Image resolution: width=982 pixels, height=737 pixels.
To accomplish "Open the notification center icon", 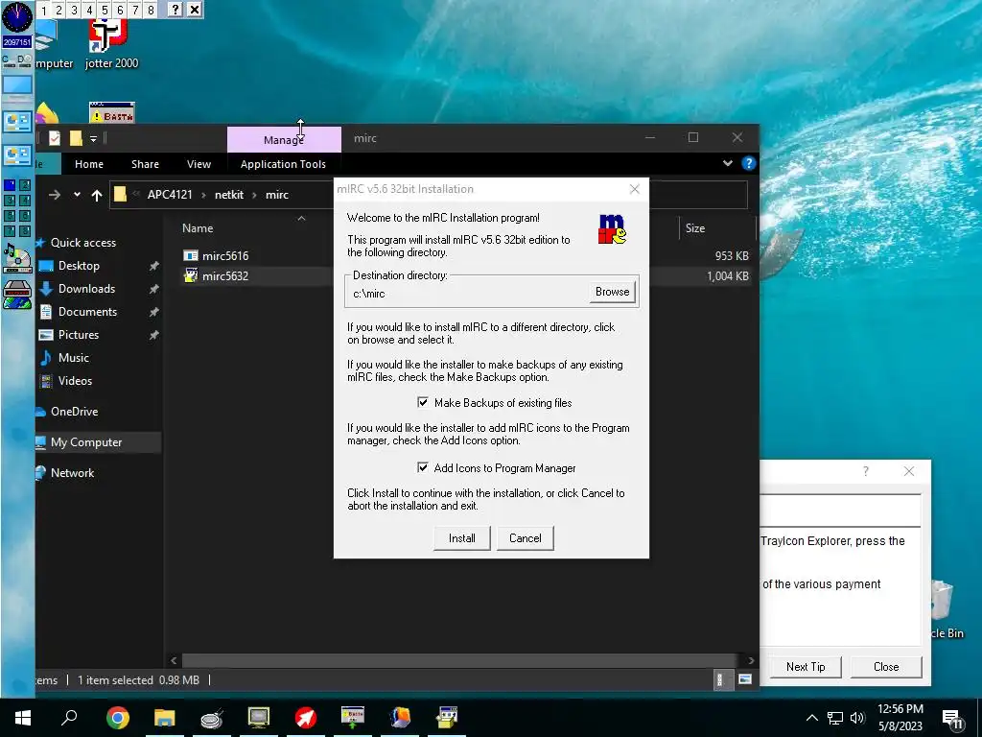I will (952, 719).
